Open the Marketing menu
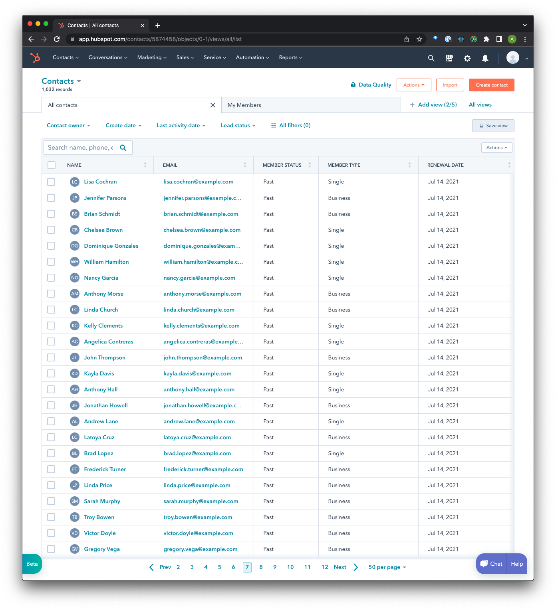Image resolution: width=556 pixels, height=610 pixels. pyautogui.click(x=151, y=57)
